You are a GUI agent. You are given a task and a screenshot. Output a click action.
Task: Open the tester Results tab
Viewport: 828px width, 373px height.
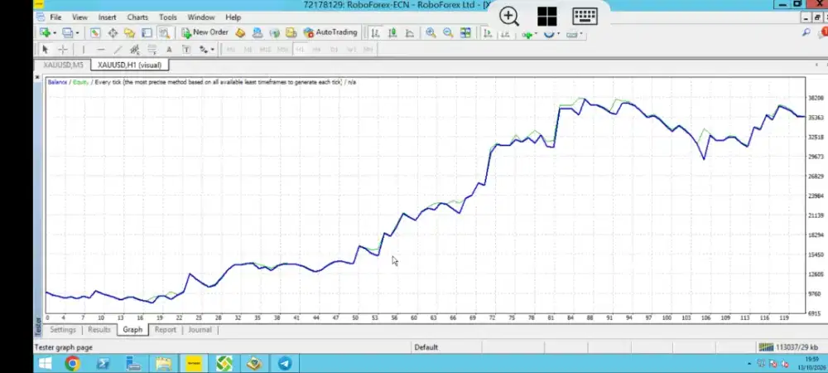pos(99,330)
